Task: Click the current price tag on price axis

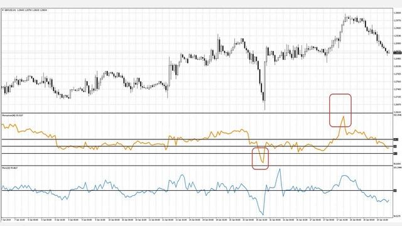Action: pos(398,53)
